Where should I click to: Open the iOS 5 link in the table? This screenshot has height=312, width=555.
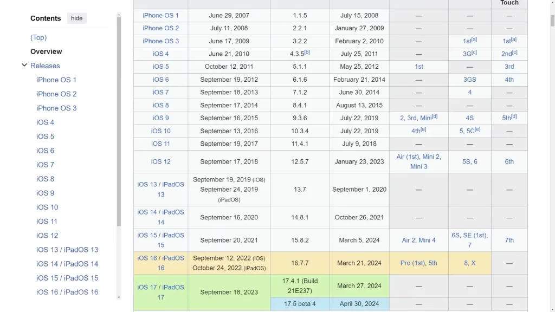pos(160,66)
